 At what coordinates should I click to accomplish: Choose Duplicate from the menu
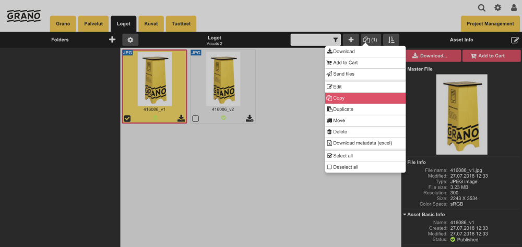pyautogui.click(x=365, y=109)
